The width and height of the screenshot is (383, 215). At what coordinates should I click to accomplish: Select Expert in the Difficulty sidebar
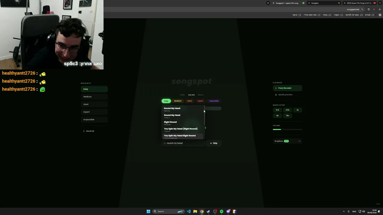pos(94,112)
